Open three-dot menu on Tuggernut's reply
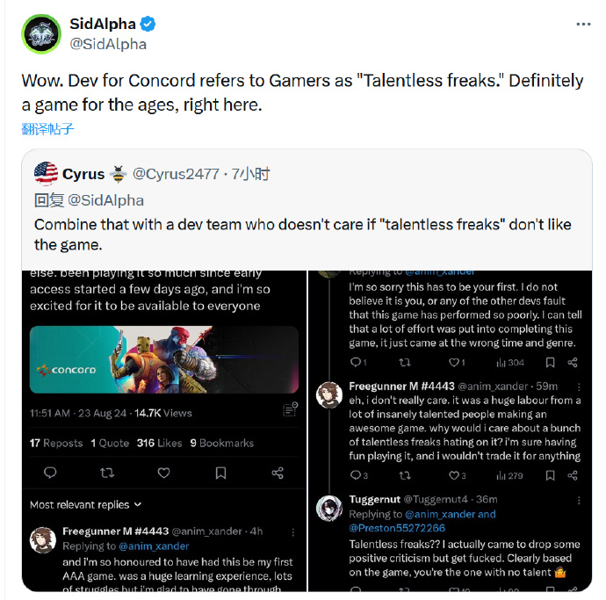This screenshot has width=606, height=600. coord(579,500)
